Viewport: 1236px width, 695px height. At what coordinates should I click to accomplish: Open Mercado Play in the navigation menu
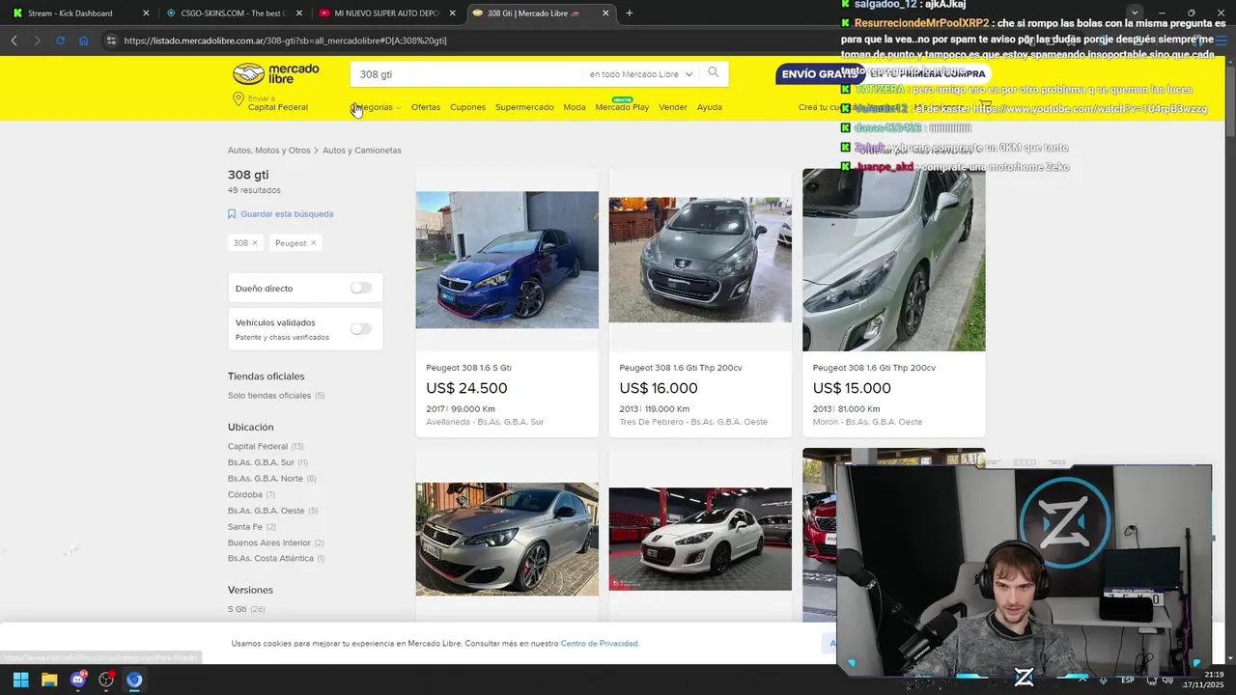(x=622, y=107)
